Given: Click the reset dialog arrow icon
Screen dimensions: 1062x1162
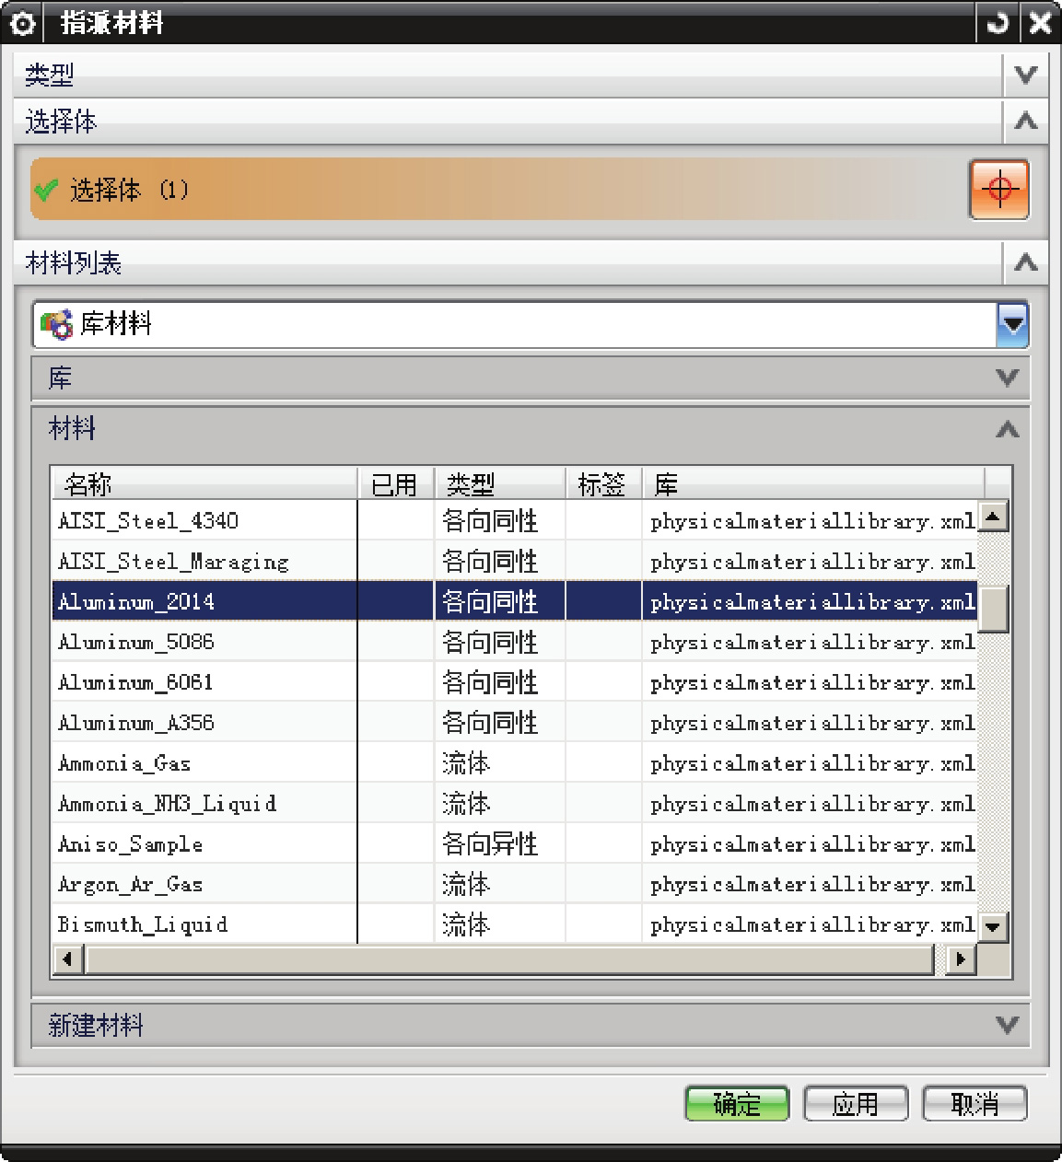Looking at the screenshot, I should pos(998,23).
